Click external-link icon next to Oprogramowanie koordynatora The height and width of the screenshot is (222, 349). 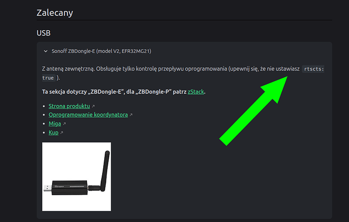[131, 115]
